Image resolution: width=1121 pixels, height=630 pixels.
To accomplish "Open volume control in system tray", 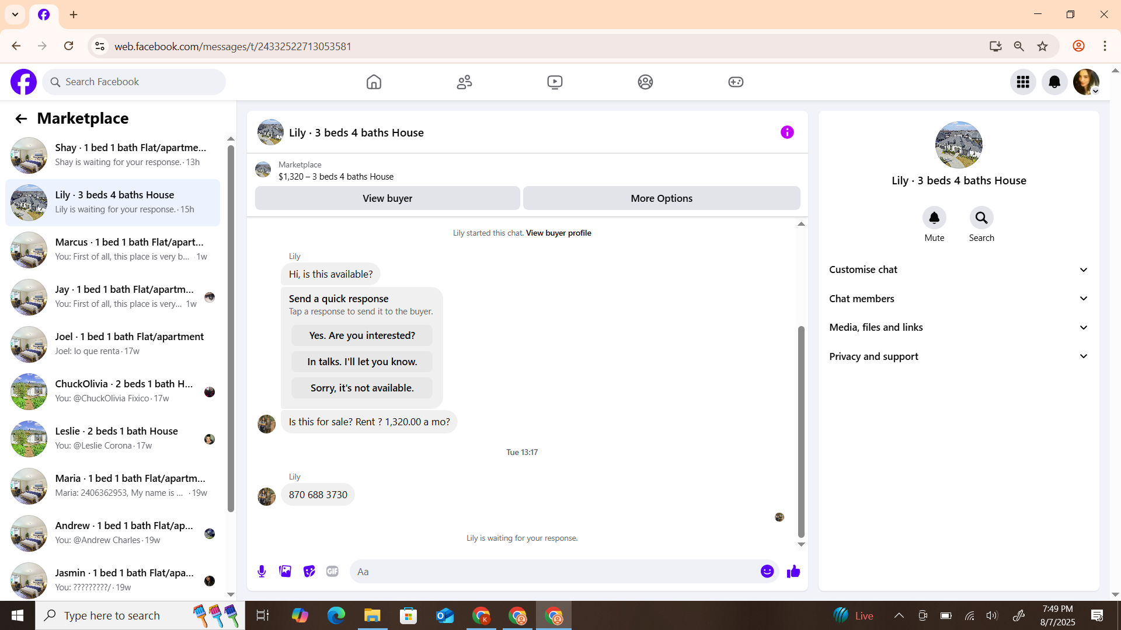I will tap(992, 615).
